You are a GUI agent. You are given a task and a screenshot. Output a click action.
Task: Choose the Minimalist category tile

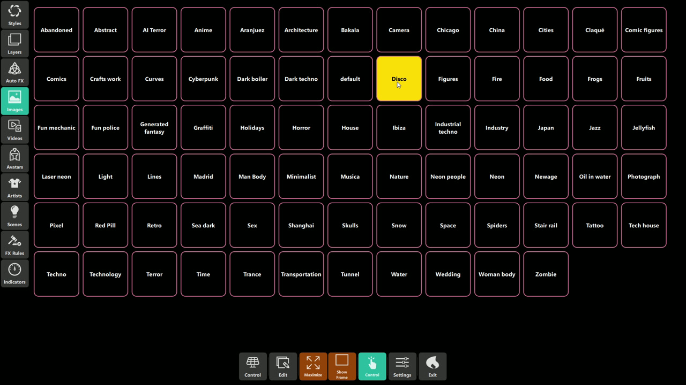(x=301, y=176)
